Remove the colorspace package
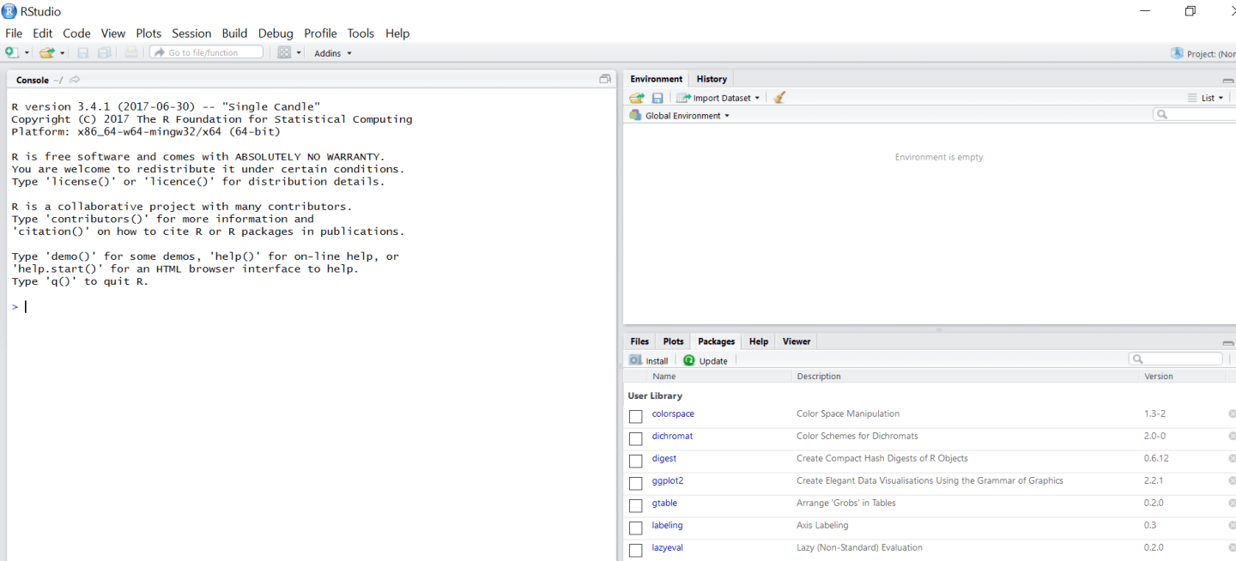Image resolution: width=1236 pixels, height=561 pixels. coord(1232,413)
